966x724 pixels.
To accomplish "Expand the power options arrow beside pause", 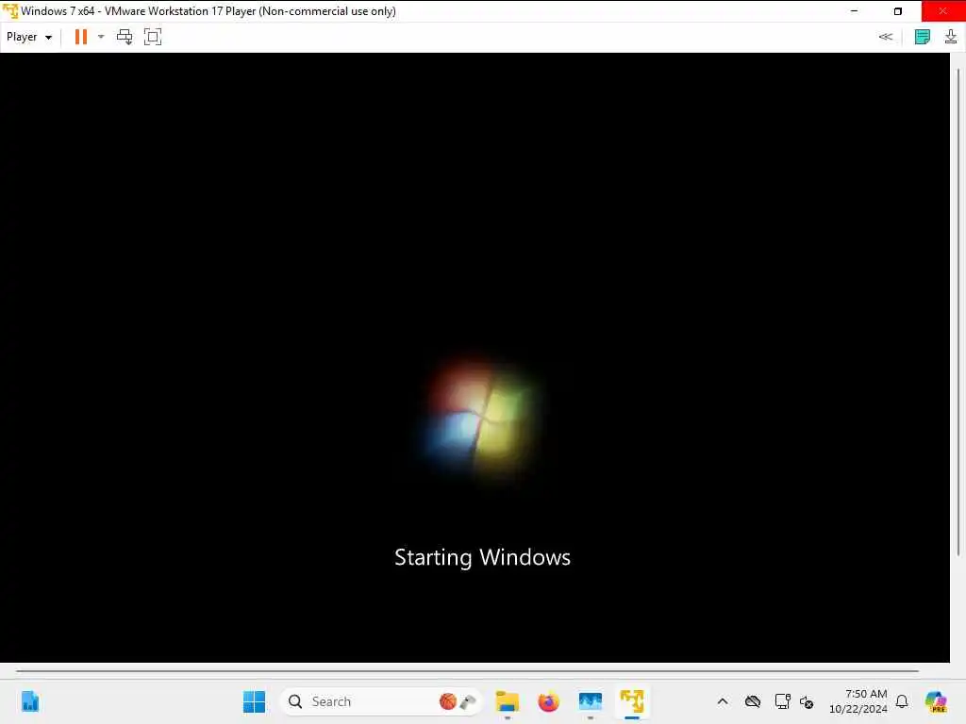I will click(101, 37).
